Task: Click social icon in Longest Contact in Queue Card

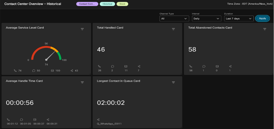Action: 99,120
